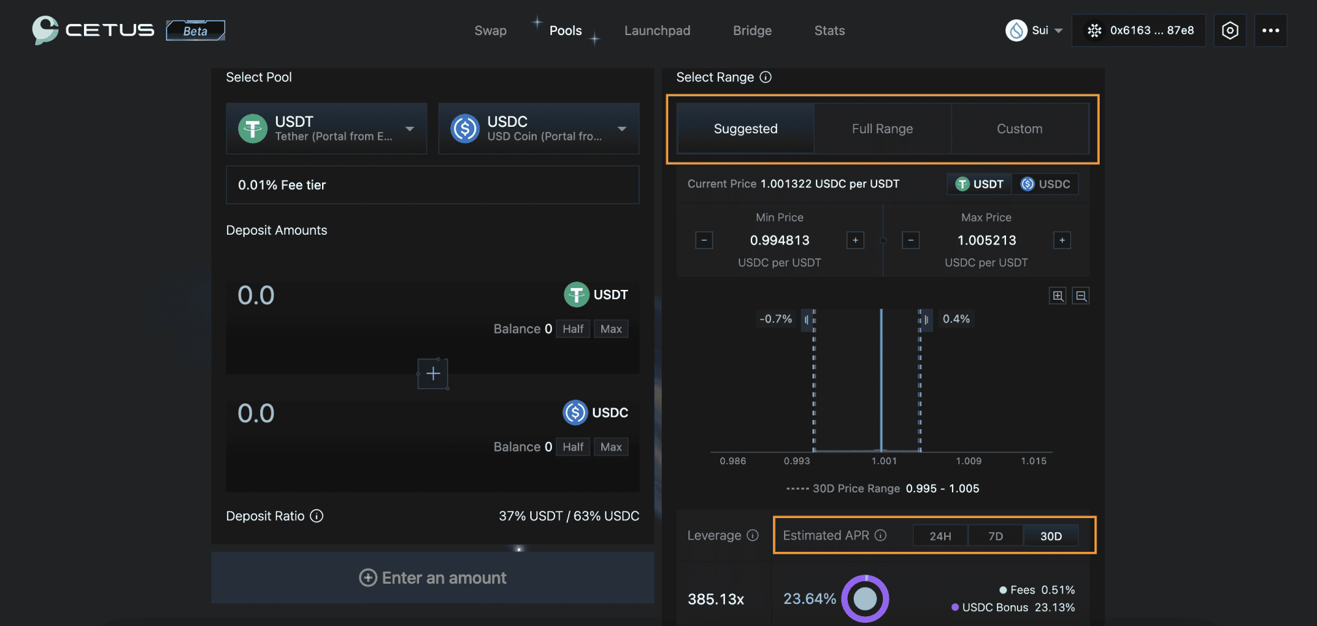Click the 23.64% estimated APR value

point(809,599)
